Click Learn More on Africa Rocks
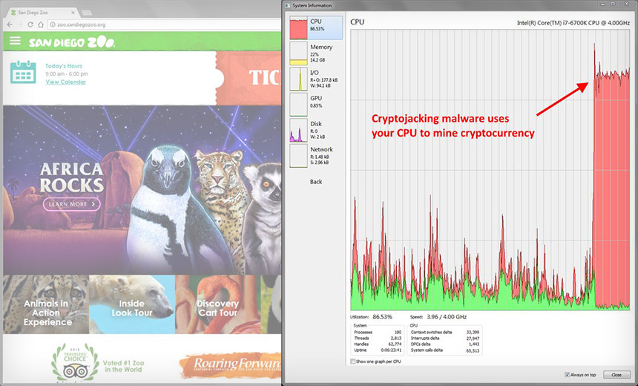Viewport: 638px width, 386px height. [72, 204]
